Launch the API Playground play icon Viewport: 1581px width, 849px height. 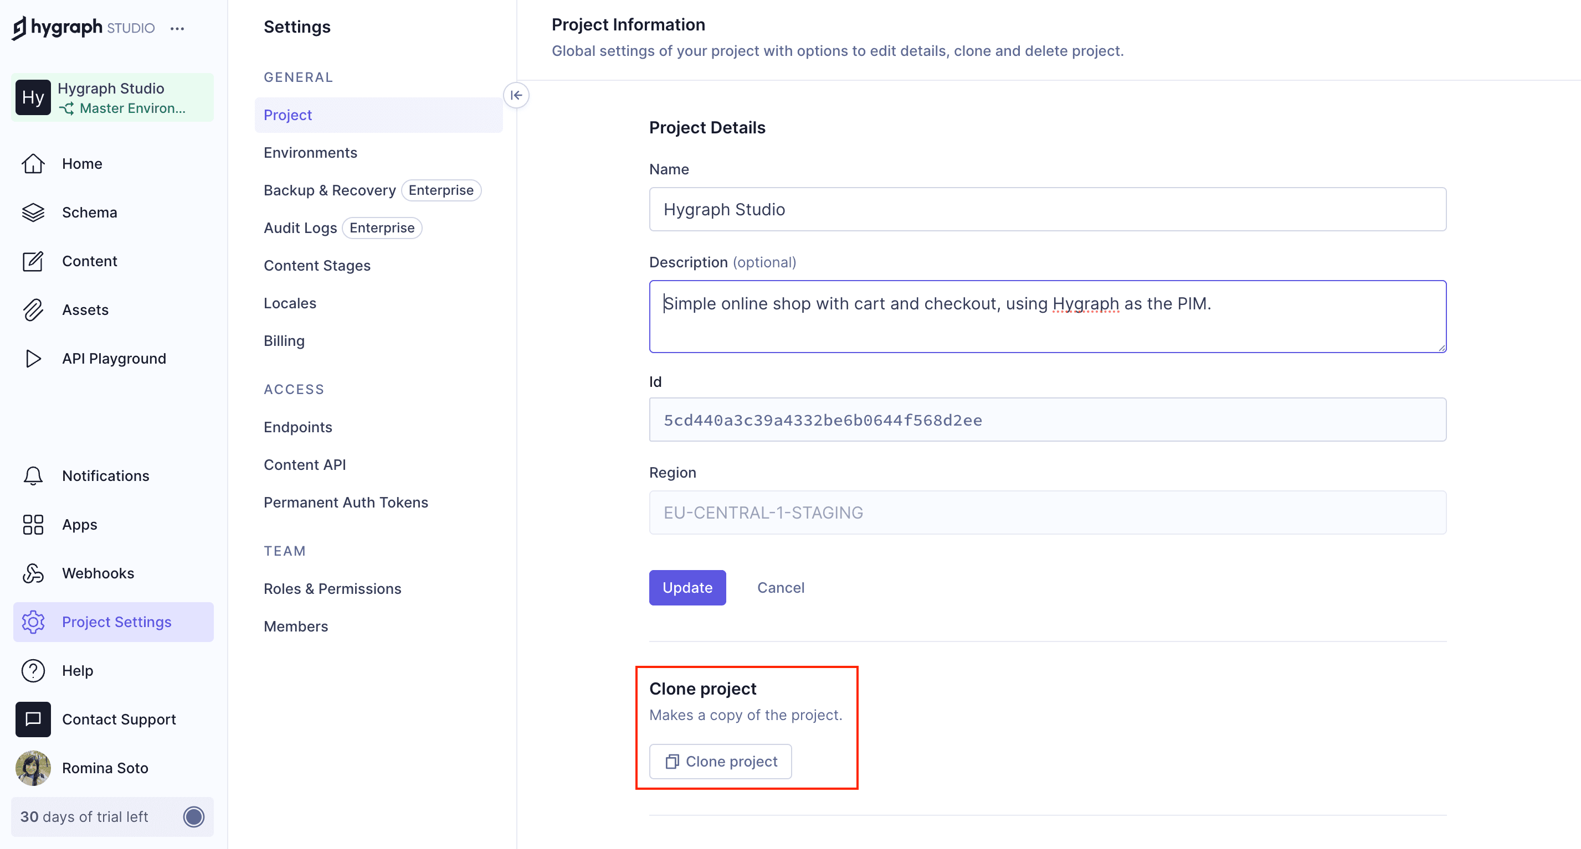(33, 359)
